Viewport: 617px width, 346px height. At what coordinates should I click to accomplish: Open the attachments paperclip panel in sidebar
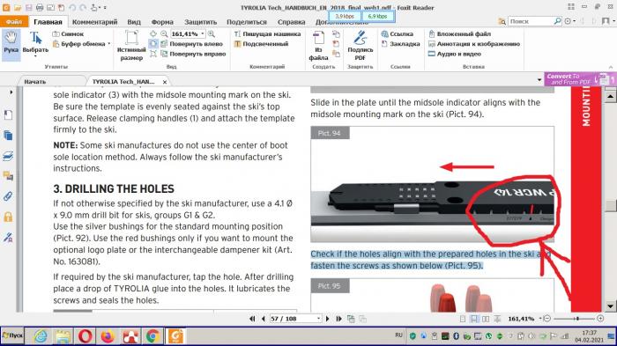click(x=8, y=196)
